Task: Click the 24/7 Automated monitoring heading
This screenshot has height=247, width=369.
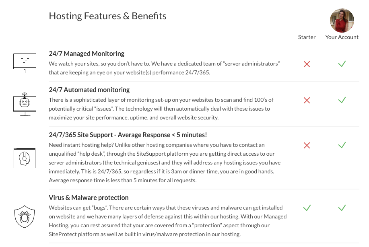Action: 89,90
